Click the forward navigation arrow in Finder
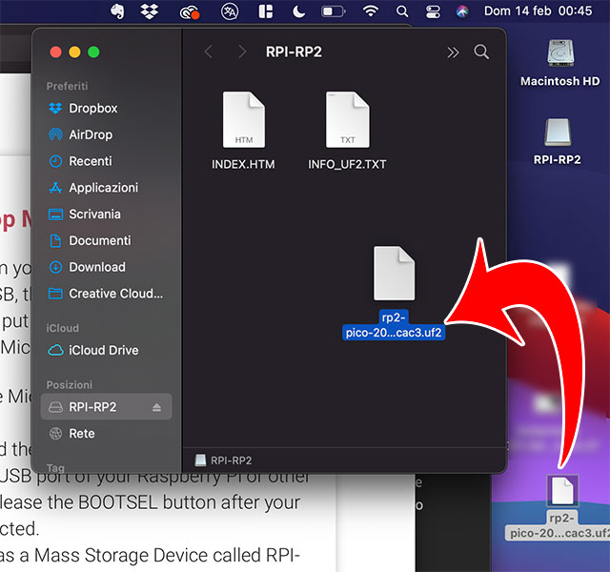 [242, 51]
